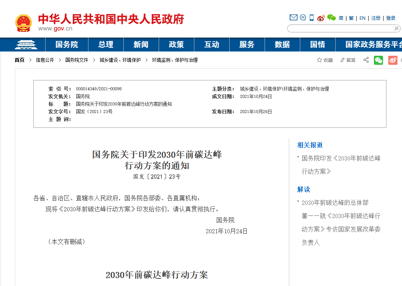Switch to traditional Chinese 繁
402x286 pixels.
[x=351, y=18]
